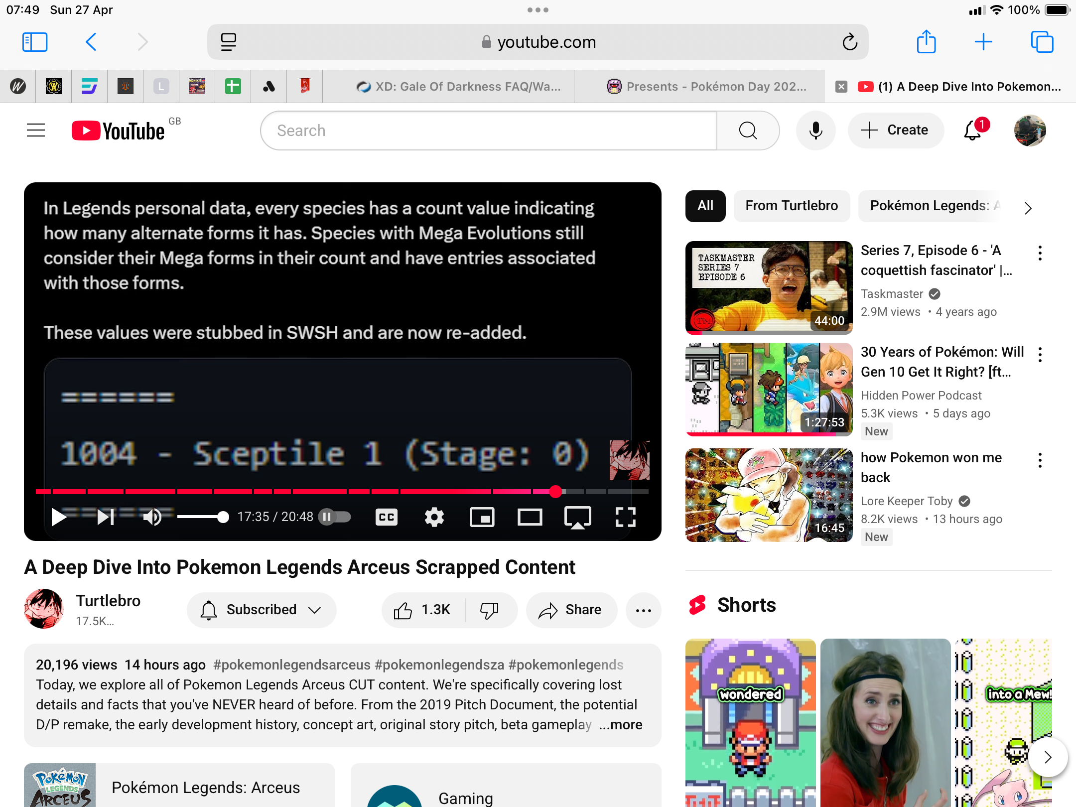Click the youtube.com address bar
The image size is (1076, 807).
(538, 42)
